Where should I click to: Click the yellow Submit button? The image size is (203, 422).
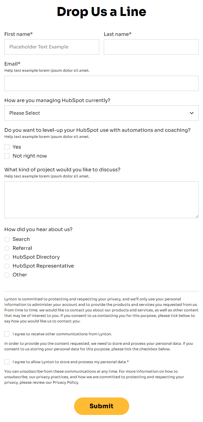101,406
